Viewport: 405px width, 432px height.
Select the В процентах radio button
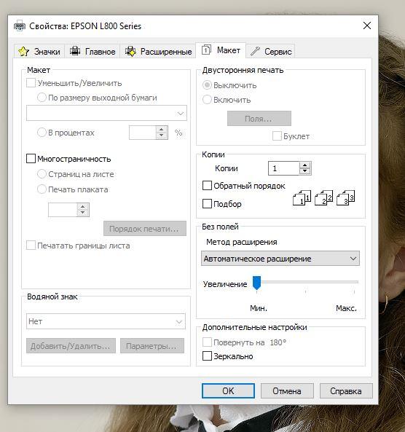pyautogui.click(x=42, y=133)
